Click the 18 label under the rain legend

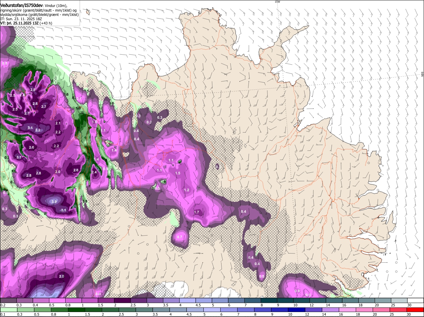tap(359, 314)
